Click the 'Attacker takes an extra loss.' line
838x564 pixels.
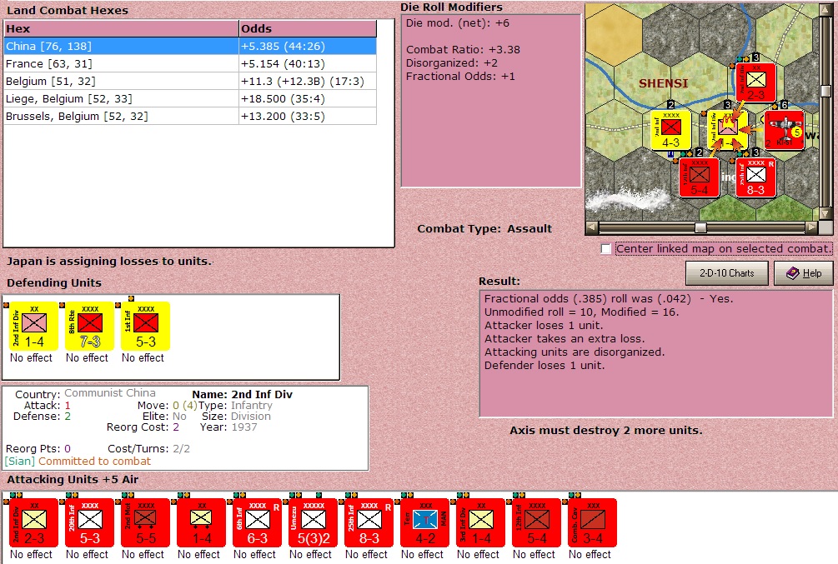[x=565, y=338]
